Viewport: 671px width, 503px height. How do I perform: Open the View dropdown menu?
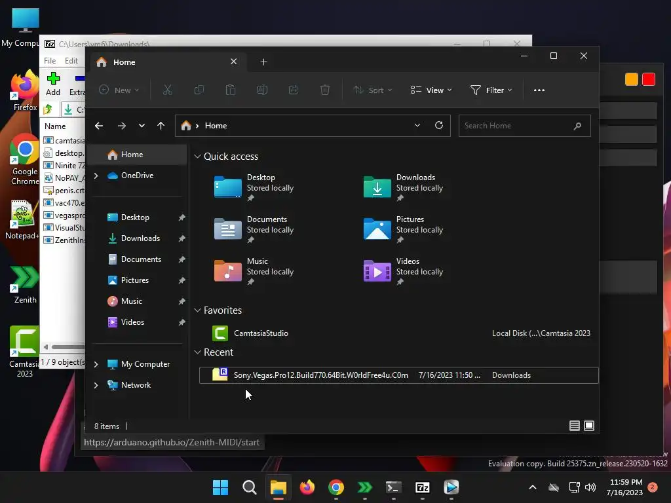click(431, 90)
